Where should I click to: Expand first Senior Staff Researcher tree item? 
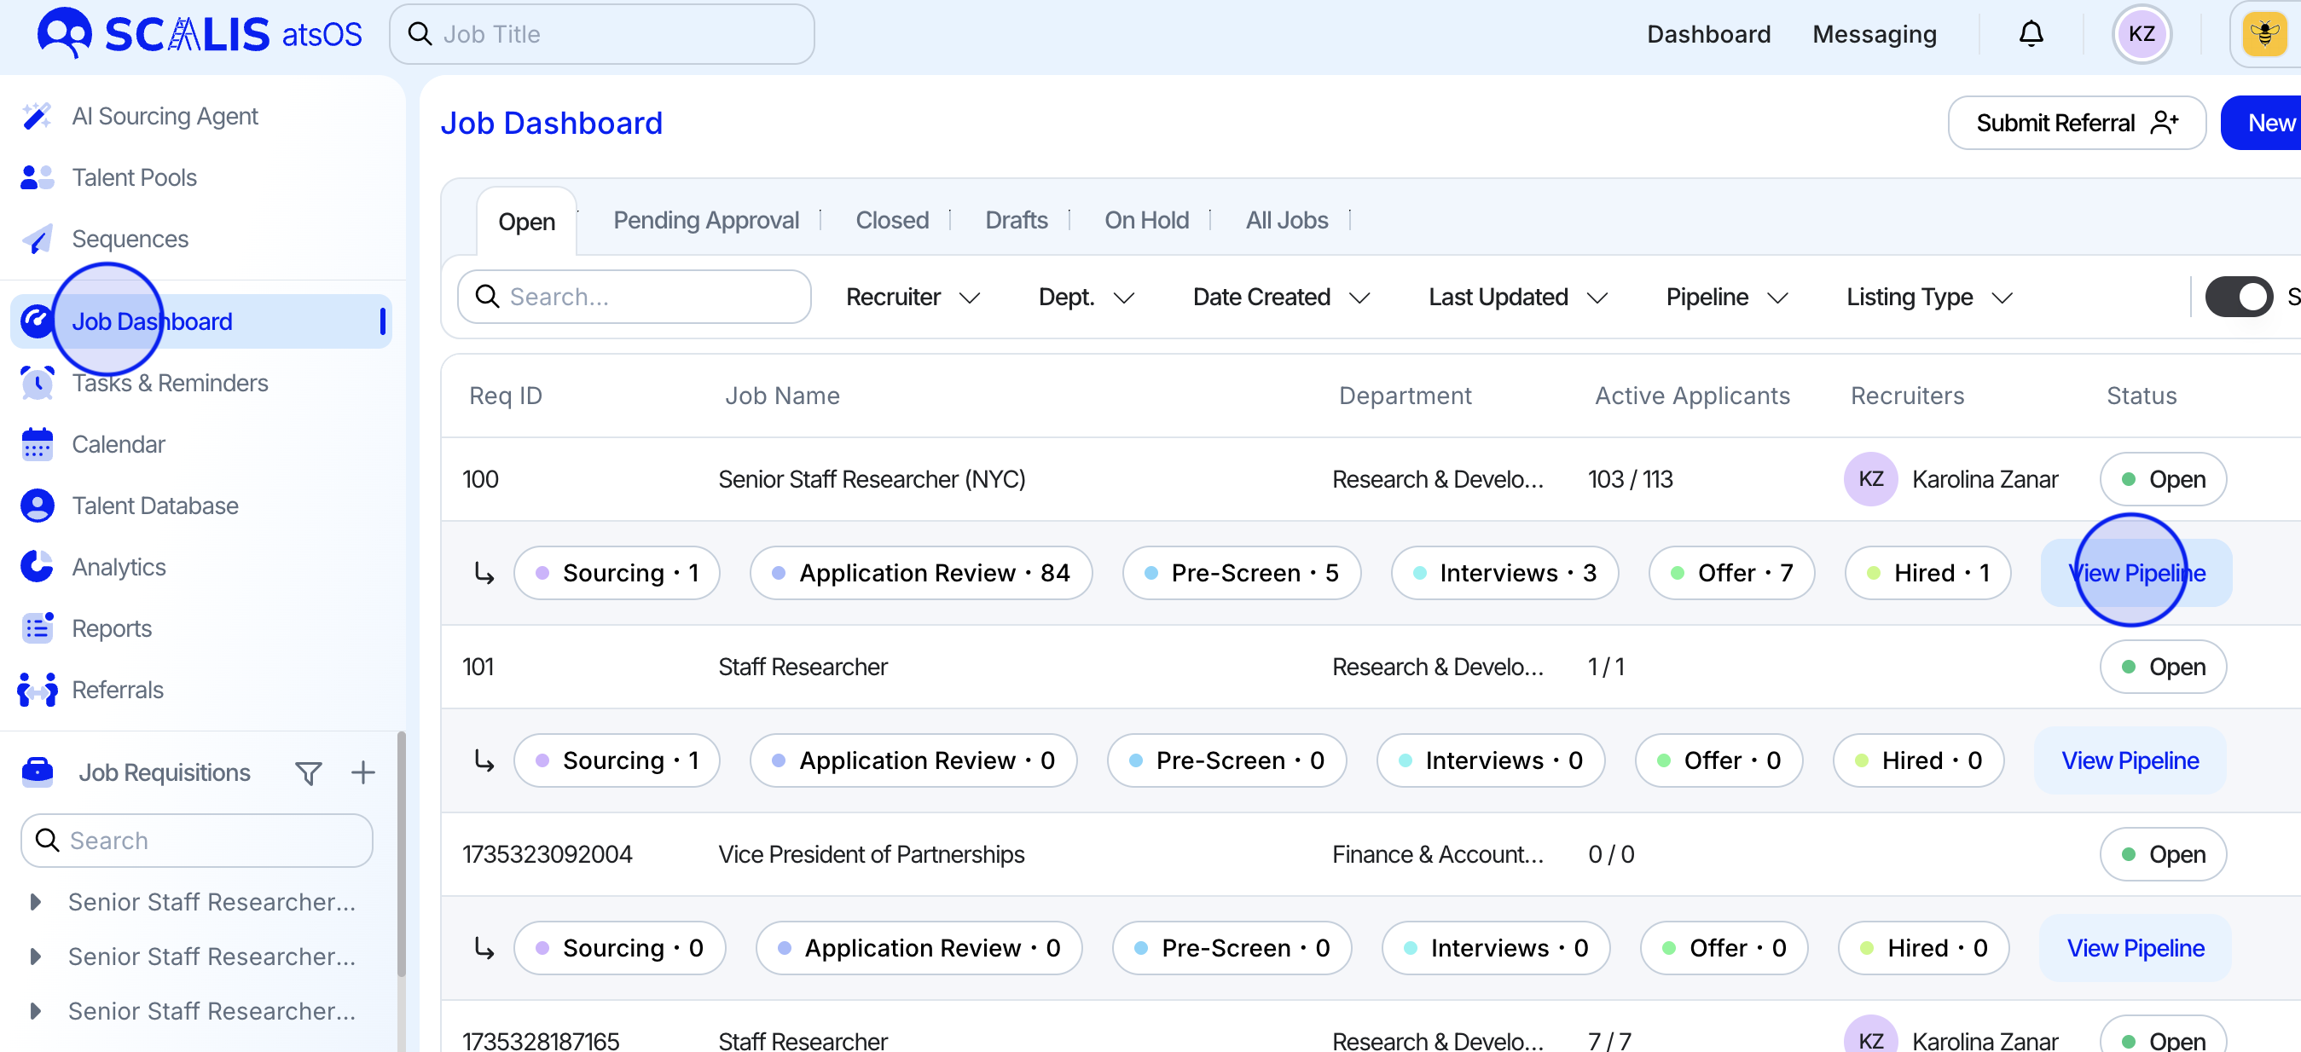click(35, 902)
